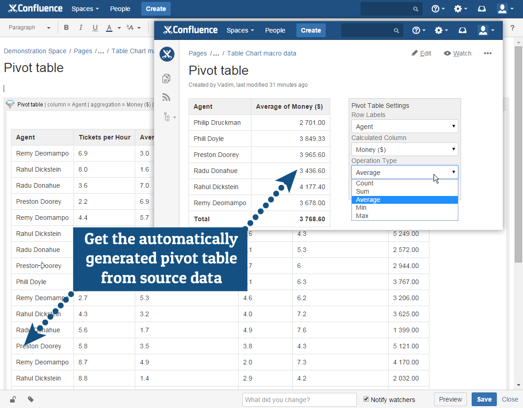Select Sum from the operation list
Image resolution: width=523 pixels, height=408 pixels.
pyautogui.click(x=362, y=191)
